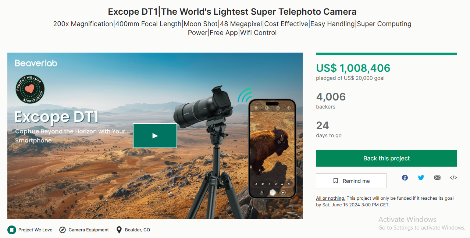Open the embed code icon

[x=453, y=178]
